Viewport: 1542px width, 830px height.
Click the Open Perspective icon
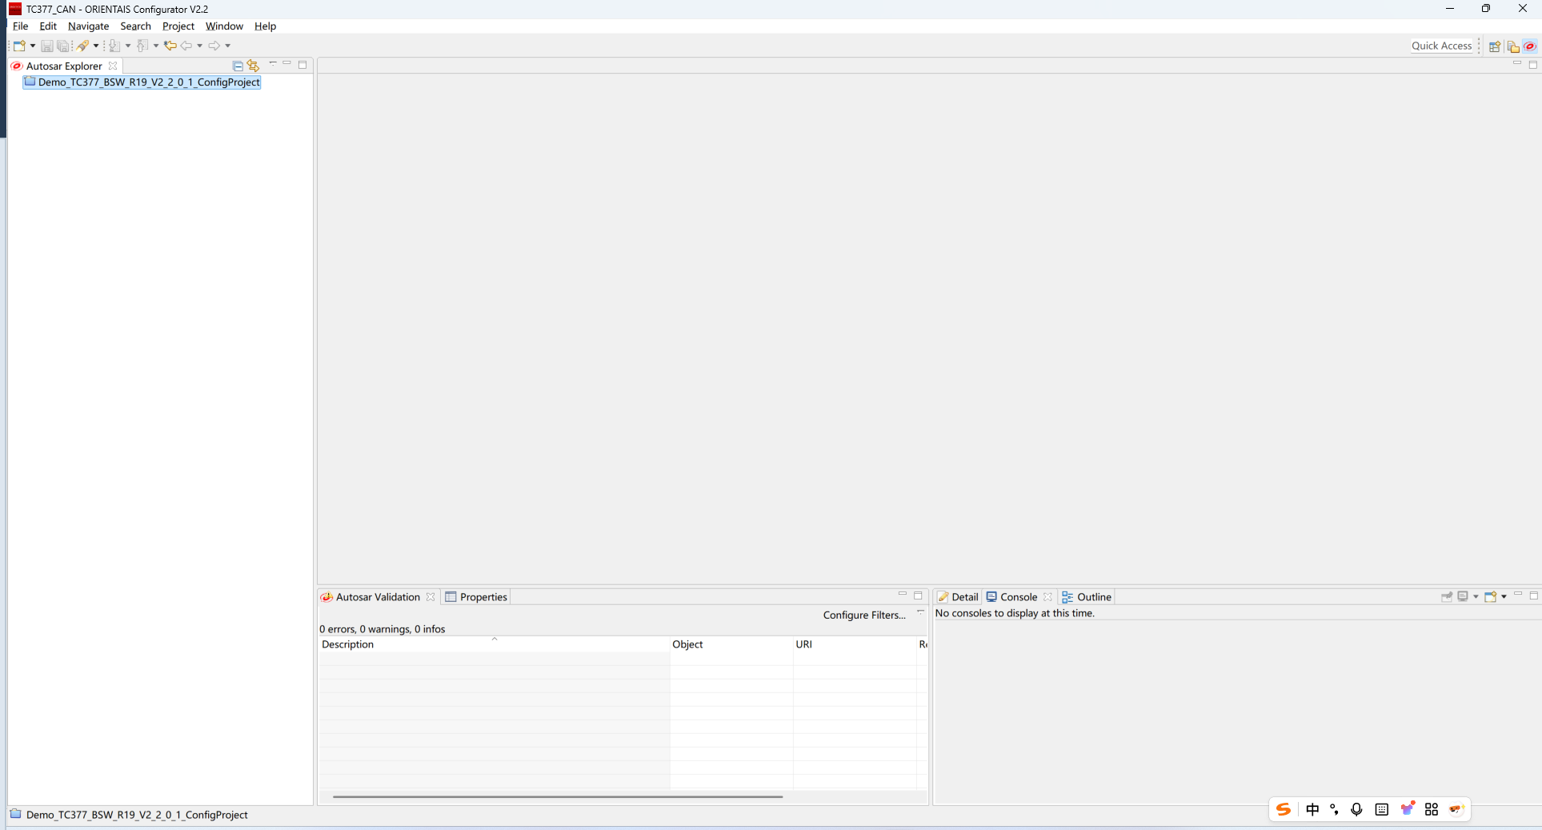point(1494,46)
